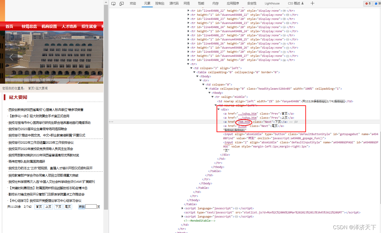This screenshot has height=233, width=381.
Task: Open 人才培养 navigation menu
Action: pyautogui.click(x=69, y=27)
